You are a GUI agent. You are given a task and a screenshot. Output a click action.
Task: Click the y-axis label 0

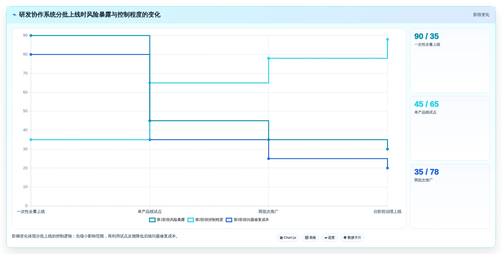26,206
